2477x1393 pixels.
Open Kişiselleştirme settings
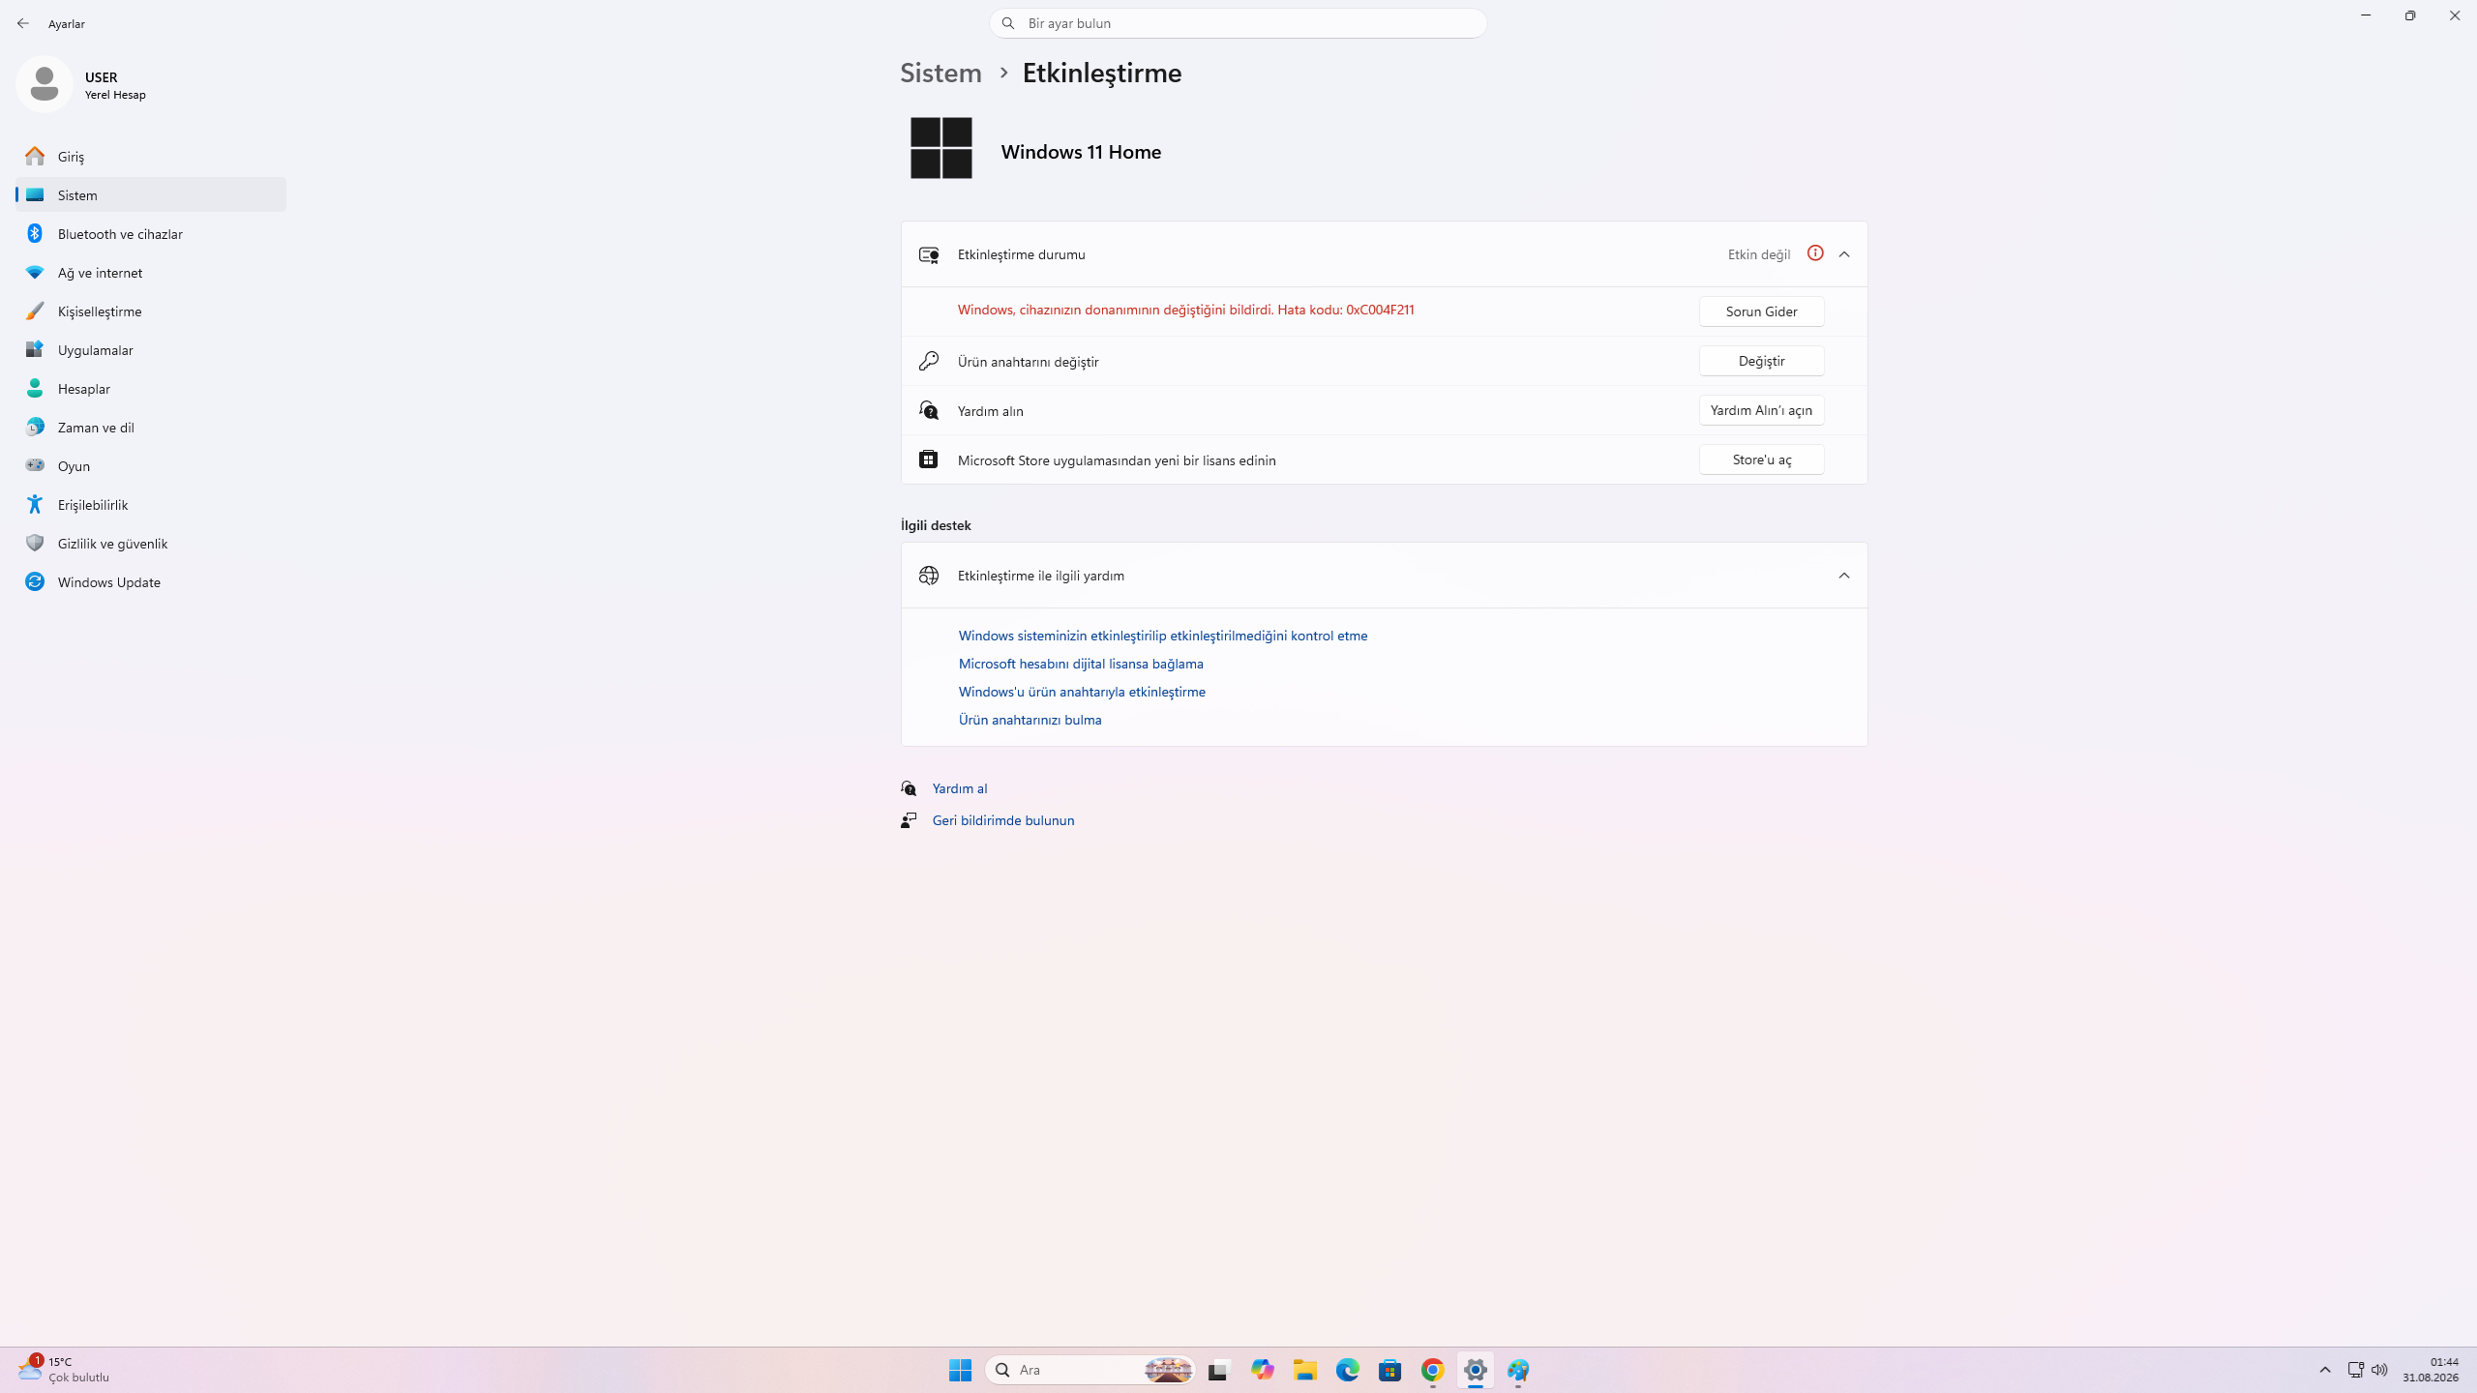click(151, 311)
